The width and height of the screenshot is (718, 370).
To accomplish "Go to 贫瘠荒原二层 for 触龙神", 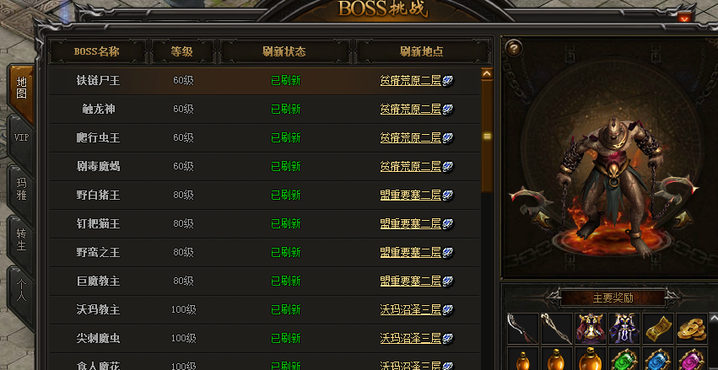I will coord(410,110).
